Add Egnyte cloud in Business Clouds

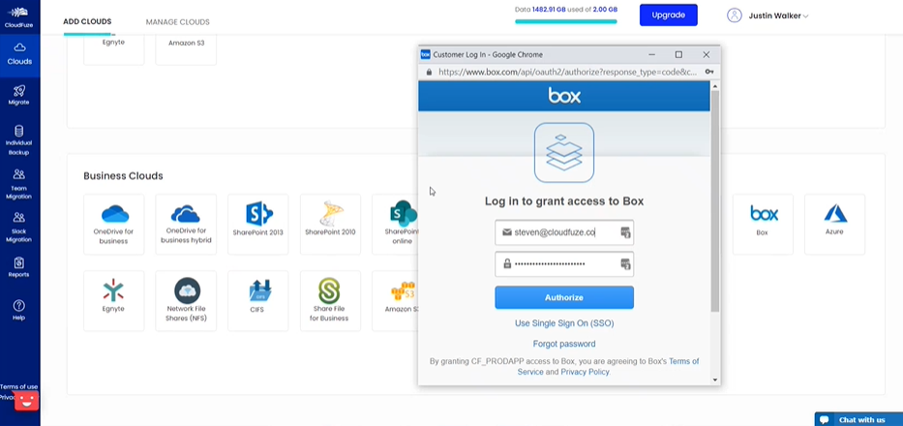coord(114,301)
